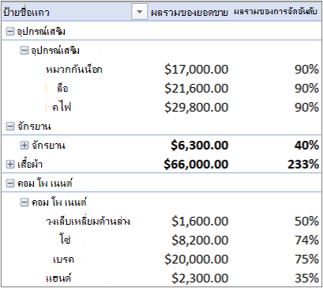The width and height of the screenshot is (323, 288).
Task: Click the 75% ranking cell
Action: click(306, 260)
